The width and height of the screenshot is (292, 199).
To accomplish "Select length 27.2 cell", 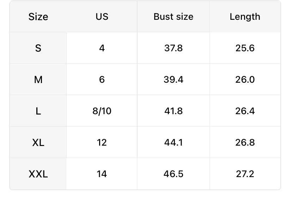I will [x=245, y=174].
